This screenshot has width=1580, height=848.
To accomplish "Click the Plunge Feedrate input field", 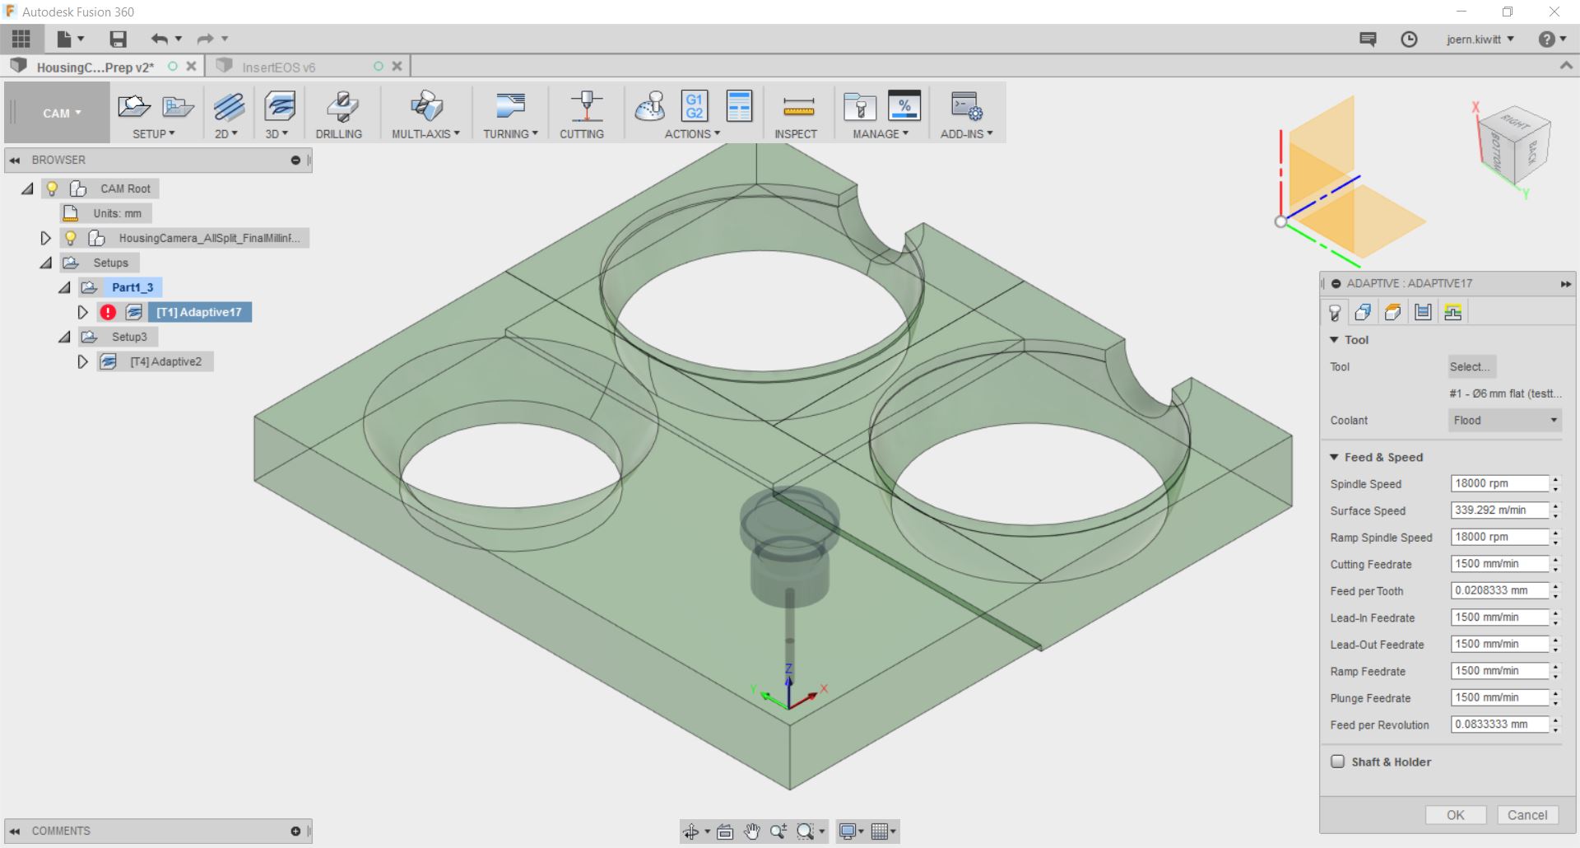I will pyautogui.click(x=1499, y=698).
